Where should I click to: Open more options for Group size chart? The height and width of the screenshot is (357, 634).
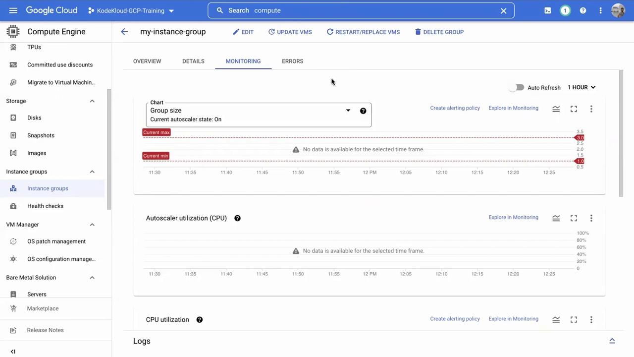tap(591, 109)
